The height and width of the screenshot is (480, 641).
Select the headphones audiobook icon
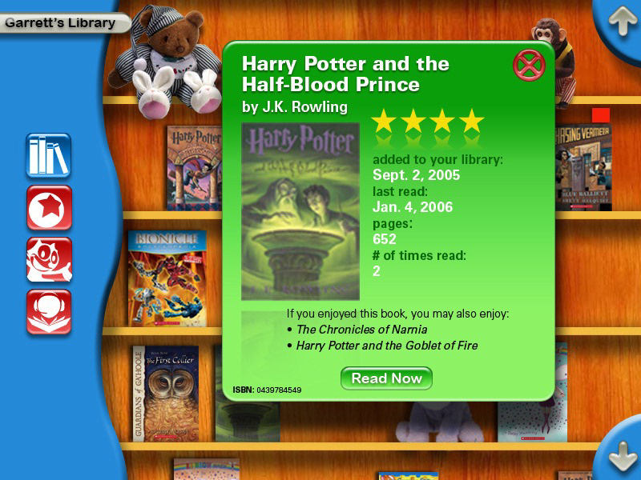coord(49,312)
